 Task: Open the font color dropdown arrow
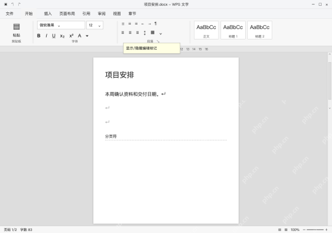click(87, 36)
